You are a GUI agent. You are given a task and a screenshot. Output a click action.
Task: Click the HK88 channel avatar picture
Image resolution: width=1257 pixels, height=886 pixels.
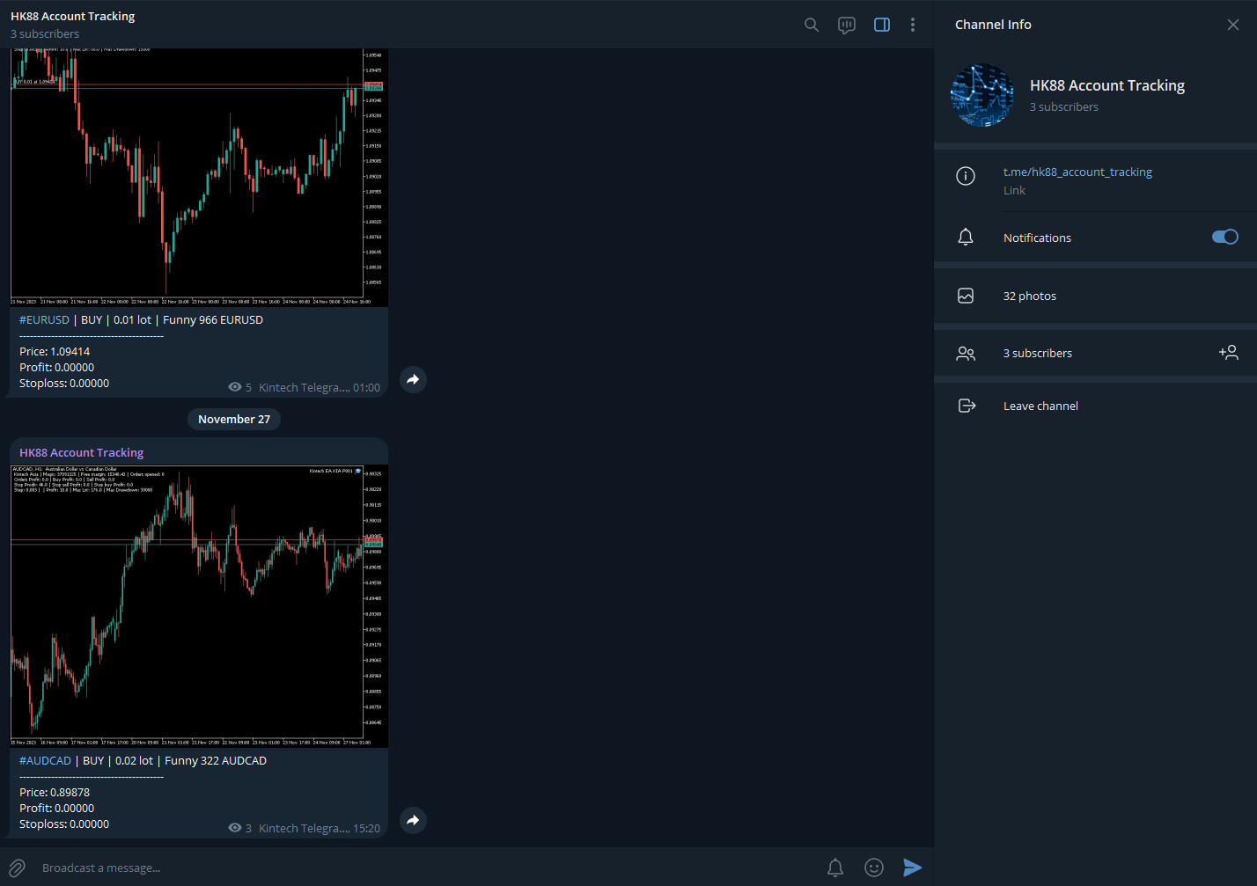click(982, 95)
